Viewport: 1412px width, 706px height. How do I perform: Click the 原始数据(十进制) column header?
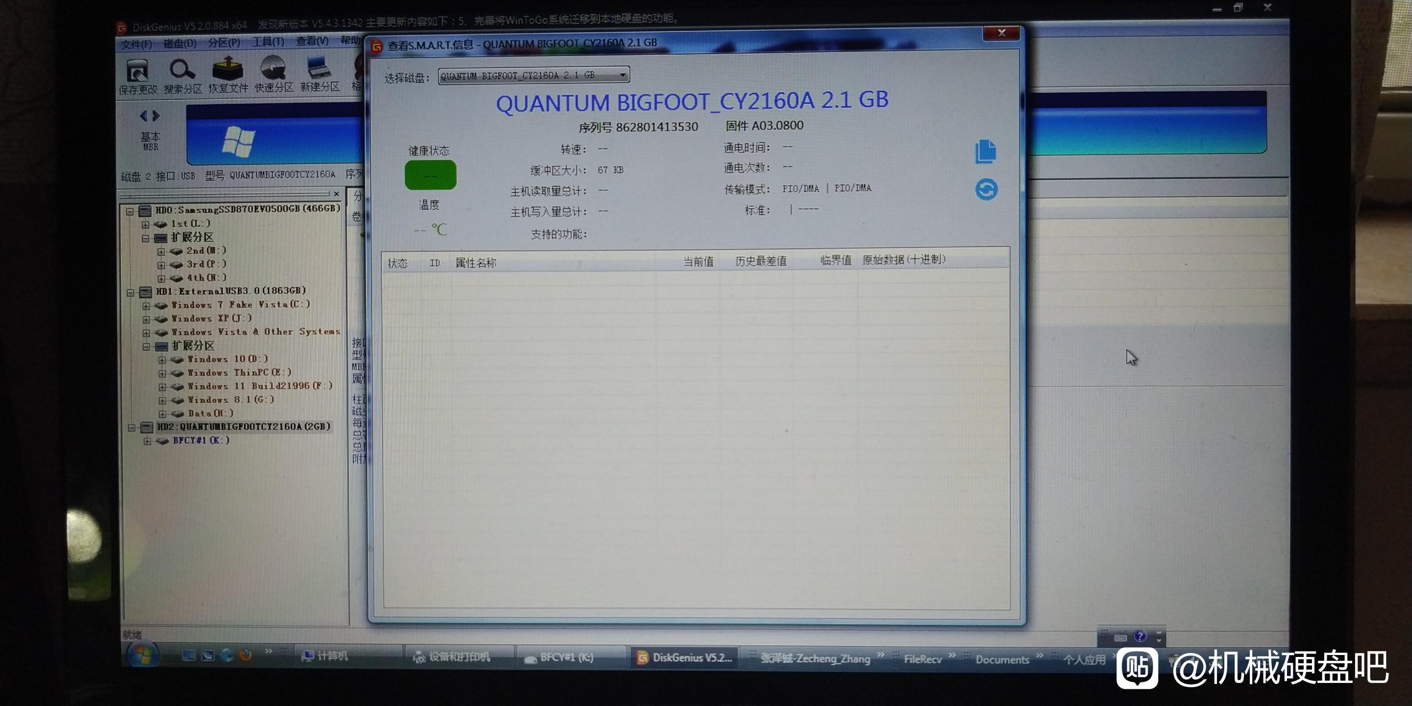(x=904, y=260)
